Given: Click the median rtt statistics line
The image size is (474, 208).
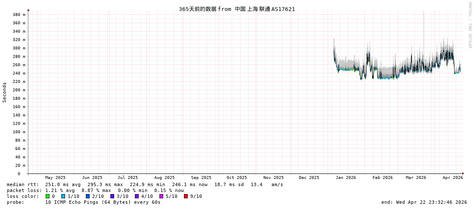Looking at the screenshot, I should click(145, 184).
